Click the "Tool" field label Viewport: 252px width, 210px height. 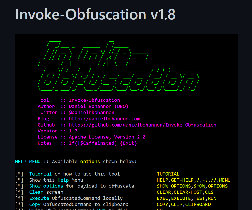coord(43,100)
